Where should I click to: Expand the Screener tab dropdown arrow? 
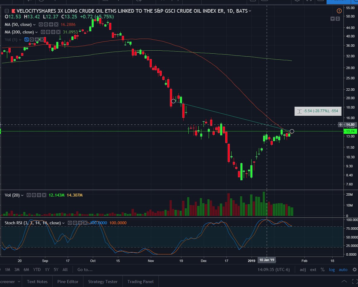tap(19, 282)
